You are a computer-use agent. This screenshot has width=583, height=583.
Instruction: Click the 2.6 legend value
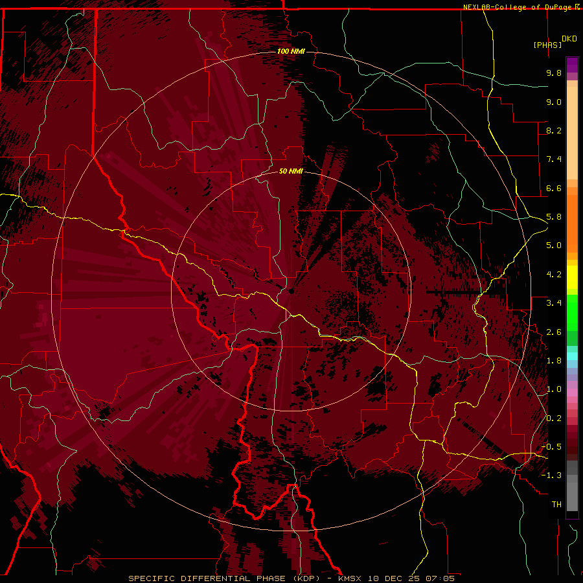pyautogui.click(x=554, y=332)
